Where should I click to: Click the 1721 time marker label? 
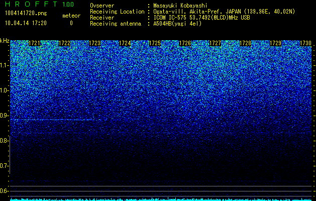[35, 43]
